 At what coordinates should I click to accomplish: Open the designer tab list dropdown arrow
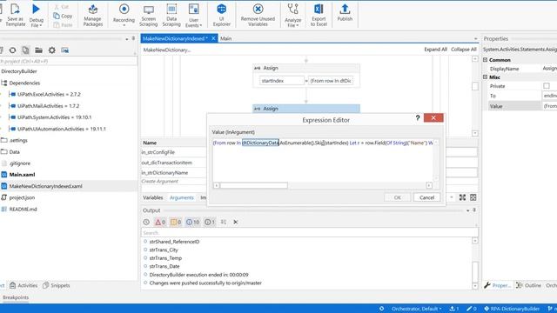coord(476,38)
